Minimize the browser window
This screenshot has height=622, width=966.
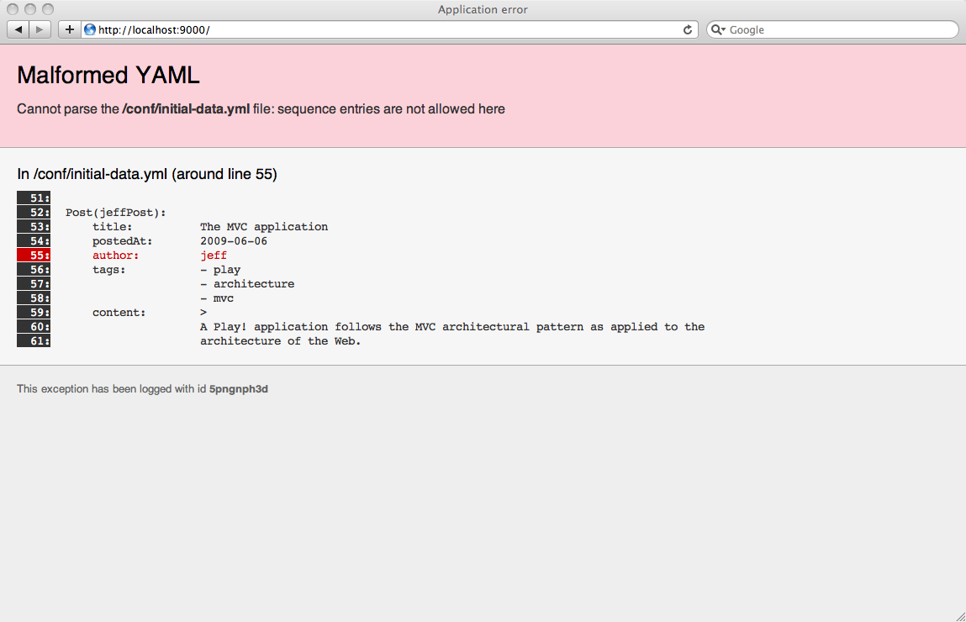[30, 9]
